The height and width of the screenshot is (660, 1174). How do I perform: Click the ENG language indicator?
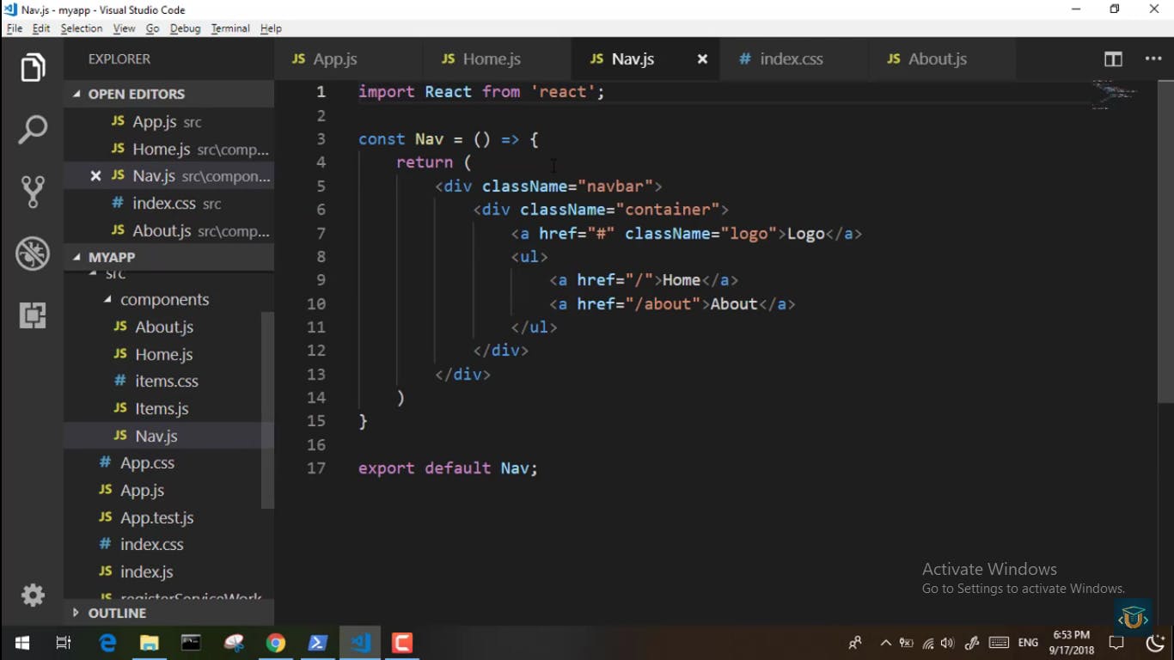coord(1028,643)
